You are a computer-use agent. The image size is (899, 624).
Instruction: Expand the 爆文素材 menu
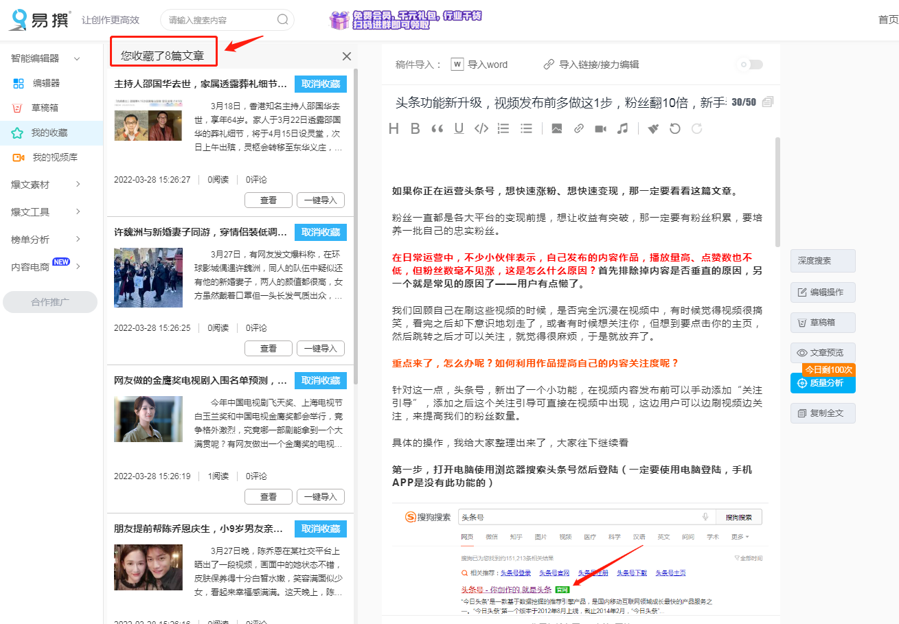pos(78,184)
